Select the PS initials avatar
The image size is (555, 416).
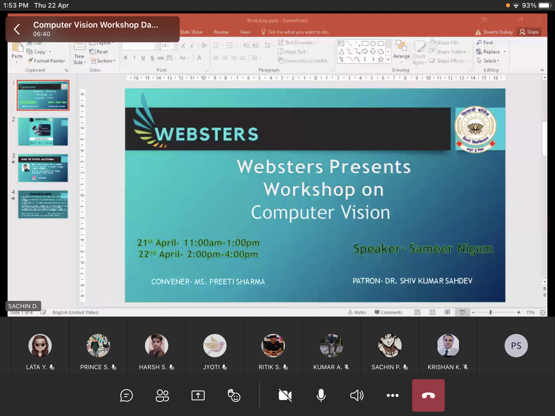click(x=516, y=346)
